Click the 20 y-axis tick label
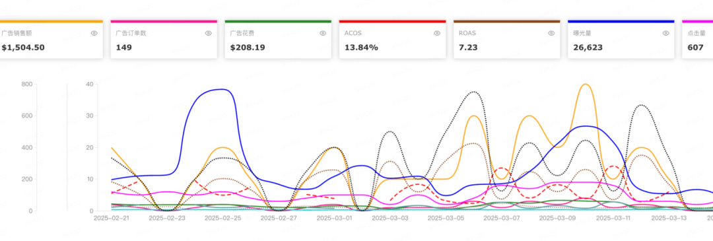The image size is (713, 241). [x=90, y=148]
